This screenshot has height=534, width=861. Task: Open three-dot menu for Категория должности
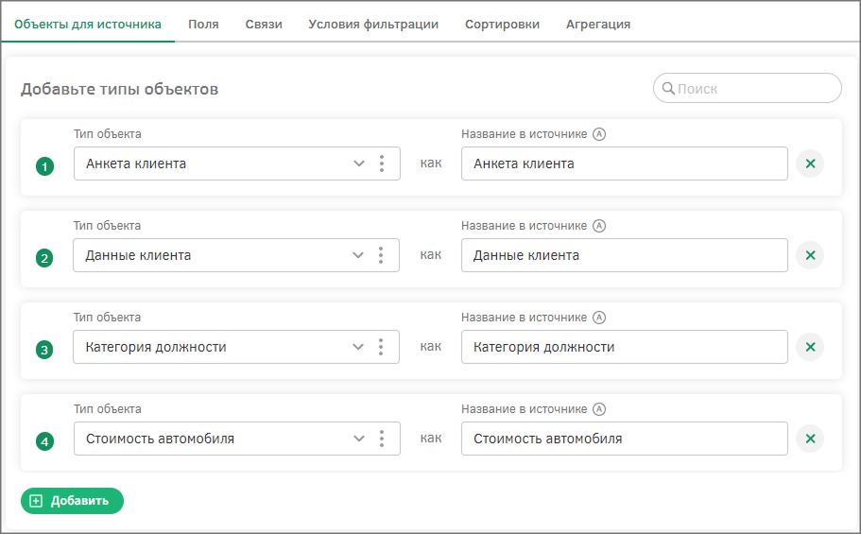381,347
